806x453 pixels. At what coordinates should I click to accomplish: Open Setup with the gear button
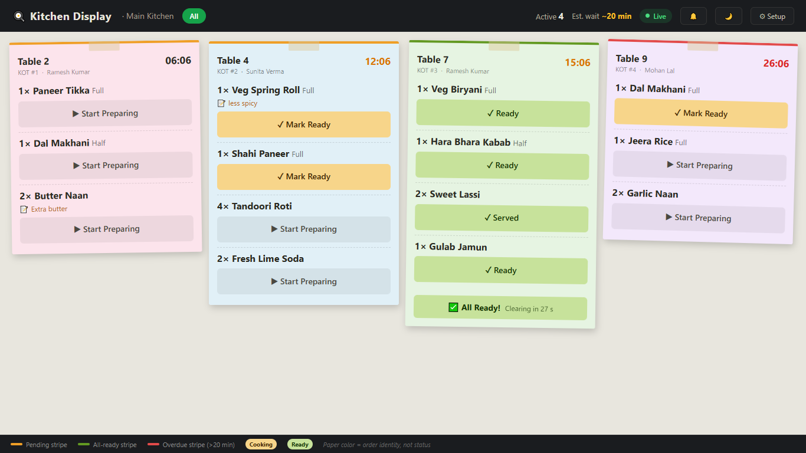coord(772,16)
